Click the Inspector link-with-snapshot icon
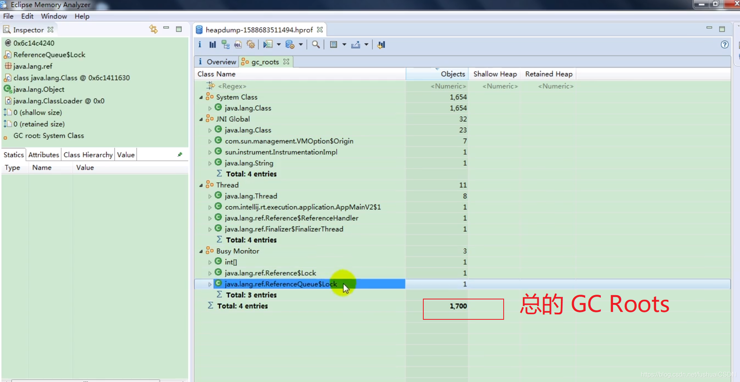Image resolution: width=740 pixels, height=382 pixels. pyautogui.click(x=153, y=29)
